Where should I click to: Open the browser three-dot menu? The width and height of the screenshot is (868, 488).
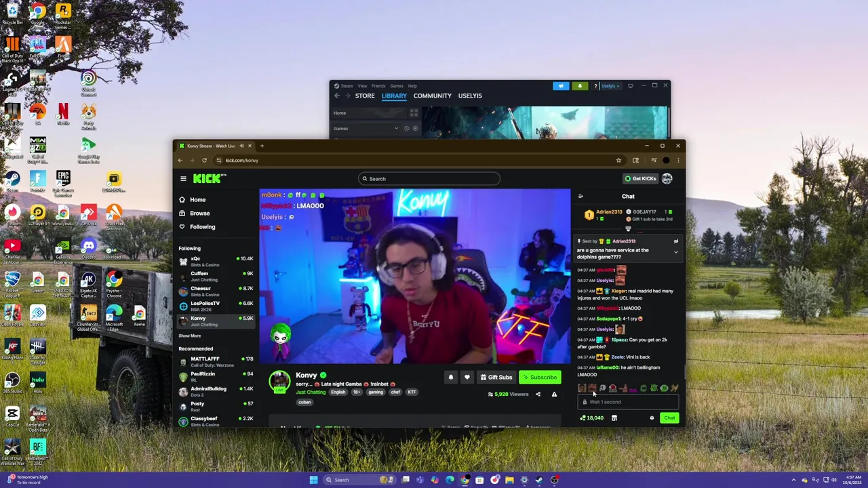[678, 161]
